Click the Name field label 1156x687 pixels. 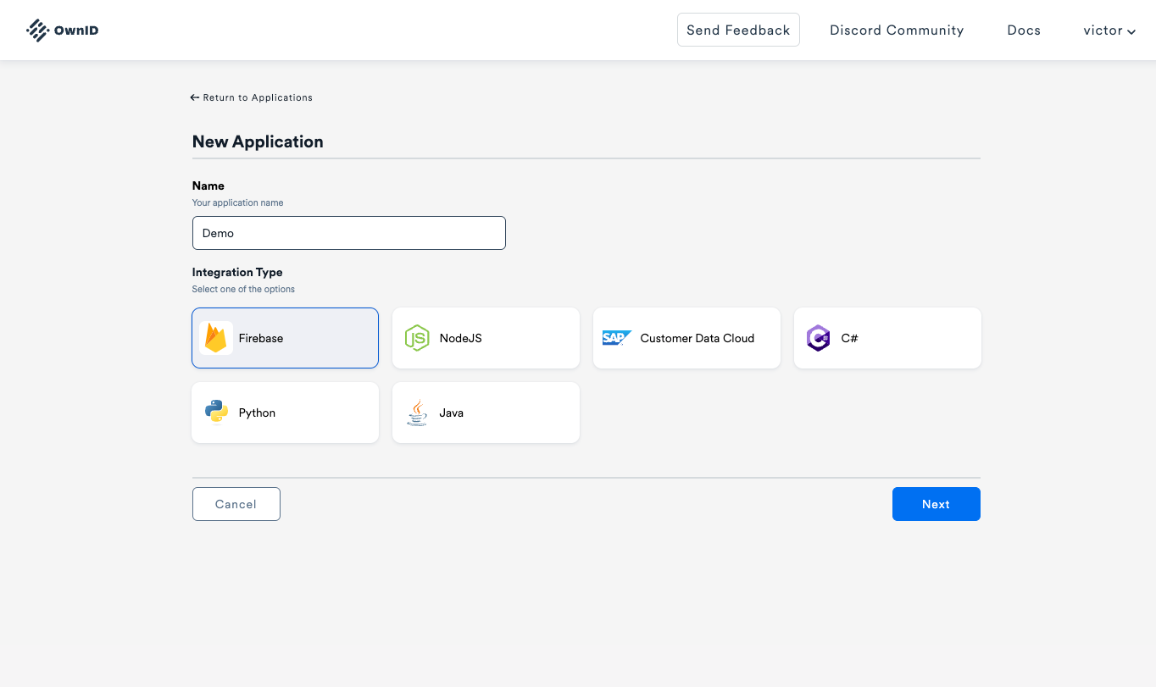point(208,186)
